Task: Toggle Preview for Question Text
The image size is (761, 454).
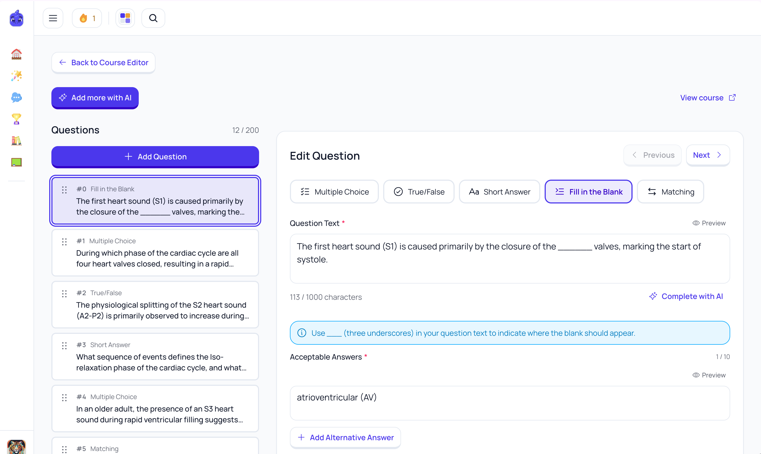Action: click(709, 223)
